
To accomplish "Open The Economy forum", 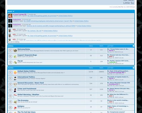I will click(23, 100).
